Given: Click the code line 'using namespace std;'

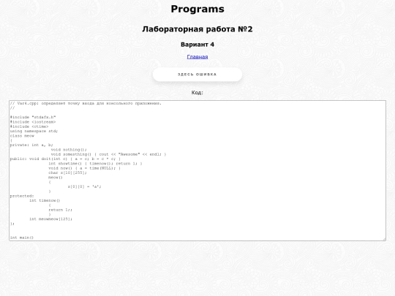Looking at the screenshot, I should [x=34, y=131].
